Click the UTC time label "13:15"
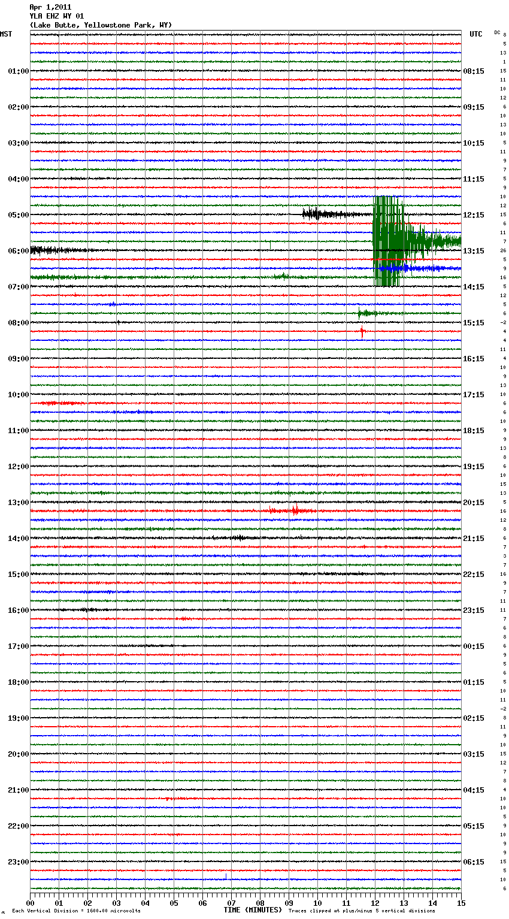 [x=474, y=251]
